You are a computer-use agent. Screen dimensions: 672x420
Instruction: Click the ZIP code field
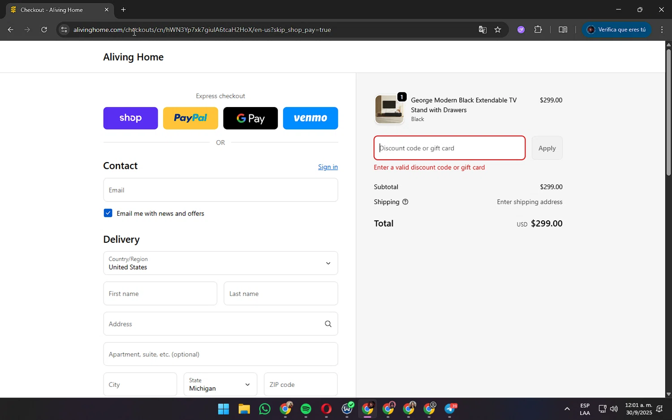tap(301, 385)
